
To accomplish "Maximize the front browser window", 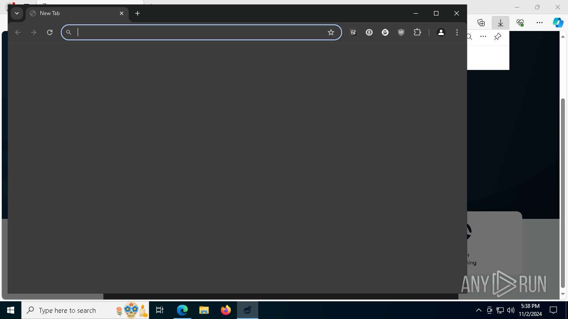I will pos(436,13).
